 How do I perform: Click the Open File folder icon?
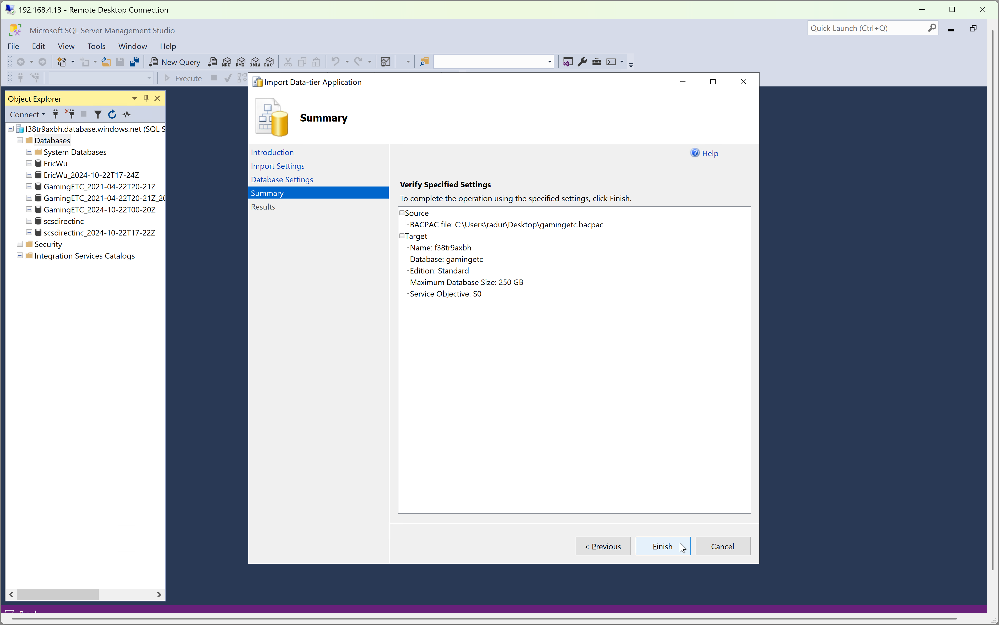[x=106, y=62]
